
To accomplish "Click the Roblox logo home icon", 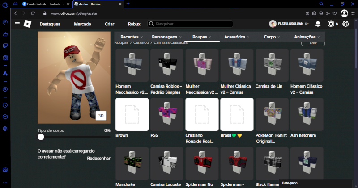I will coord(27,24).
